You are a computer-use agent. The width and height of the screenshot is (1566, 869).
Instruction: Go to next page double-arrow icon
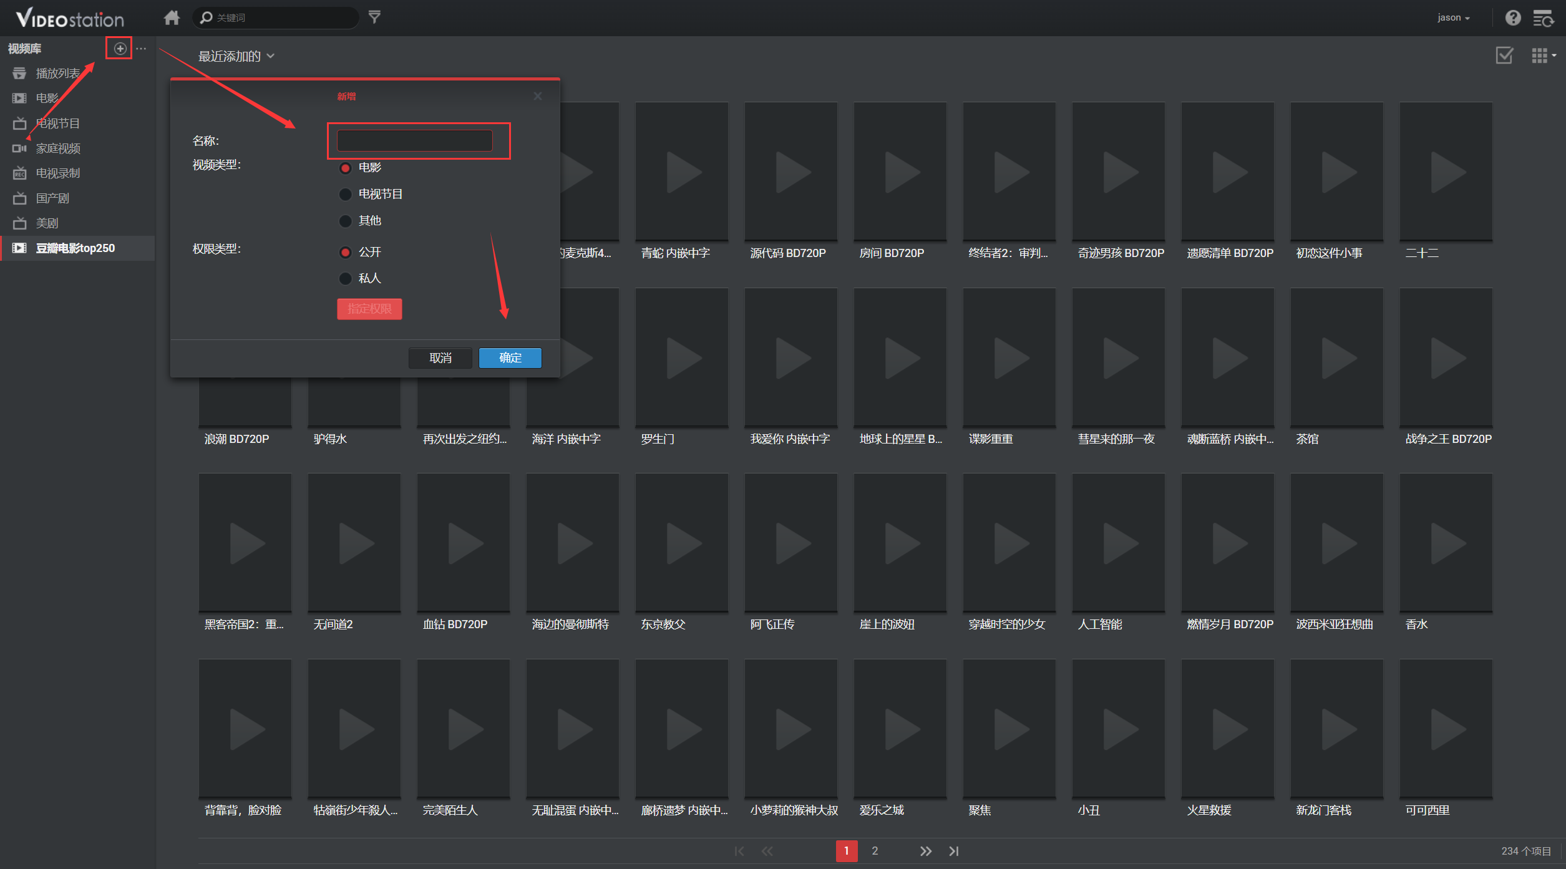point(925,851)
